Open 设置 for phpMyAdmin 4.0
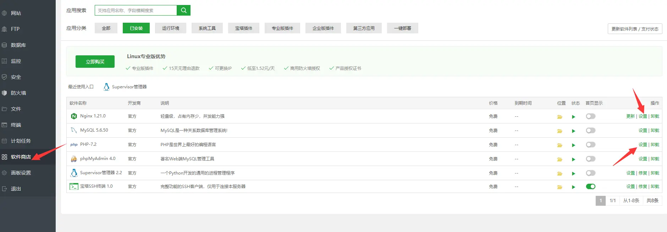 coord(643,159)
